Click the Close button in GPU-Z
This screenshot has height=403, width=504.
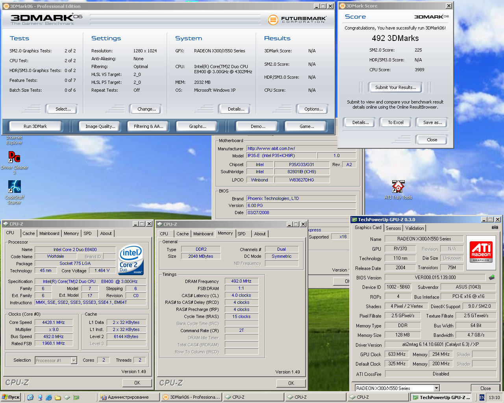click(x=485, y=388)
